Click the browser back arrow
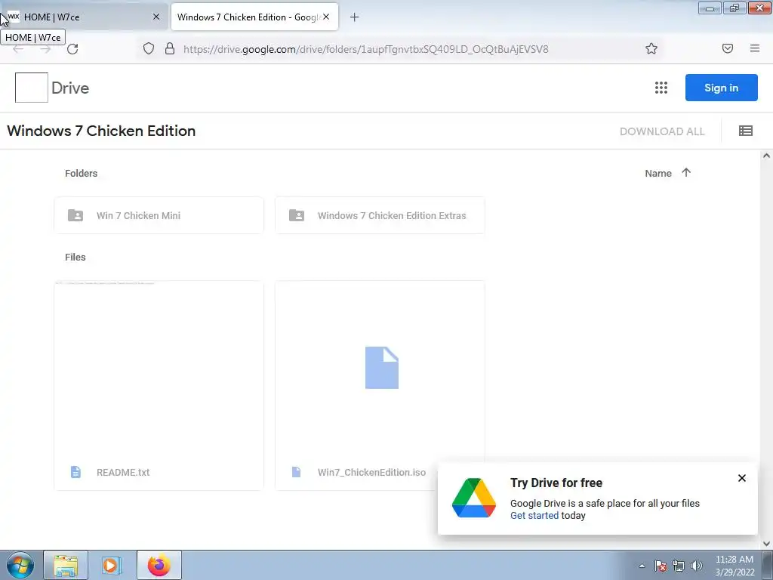 pyautogui.click(x=18, y=49)
